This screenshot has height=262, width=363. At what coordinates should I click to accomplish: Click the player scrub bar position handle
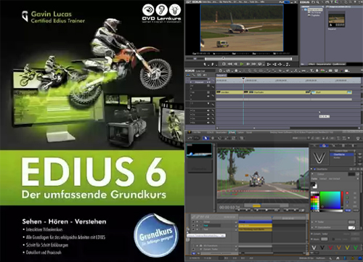223,58
